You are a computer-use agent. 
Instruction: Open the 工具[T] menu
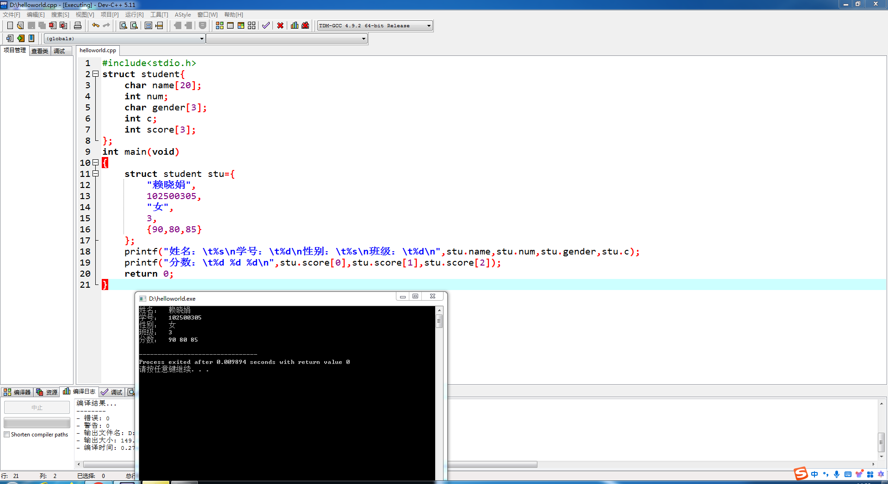point(159,15)
